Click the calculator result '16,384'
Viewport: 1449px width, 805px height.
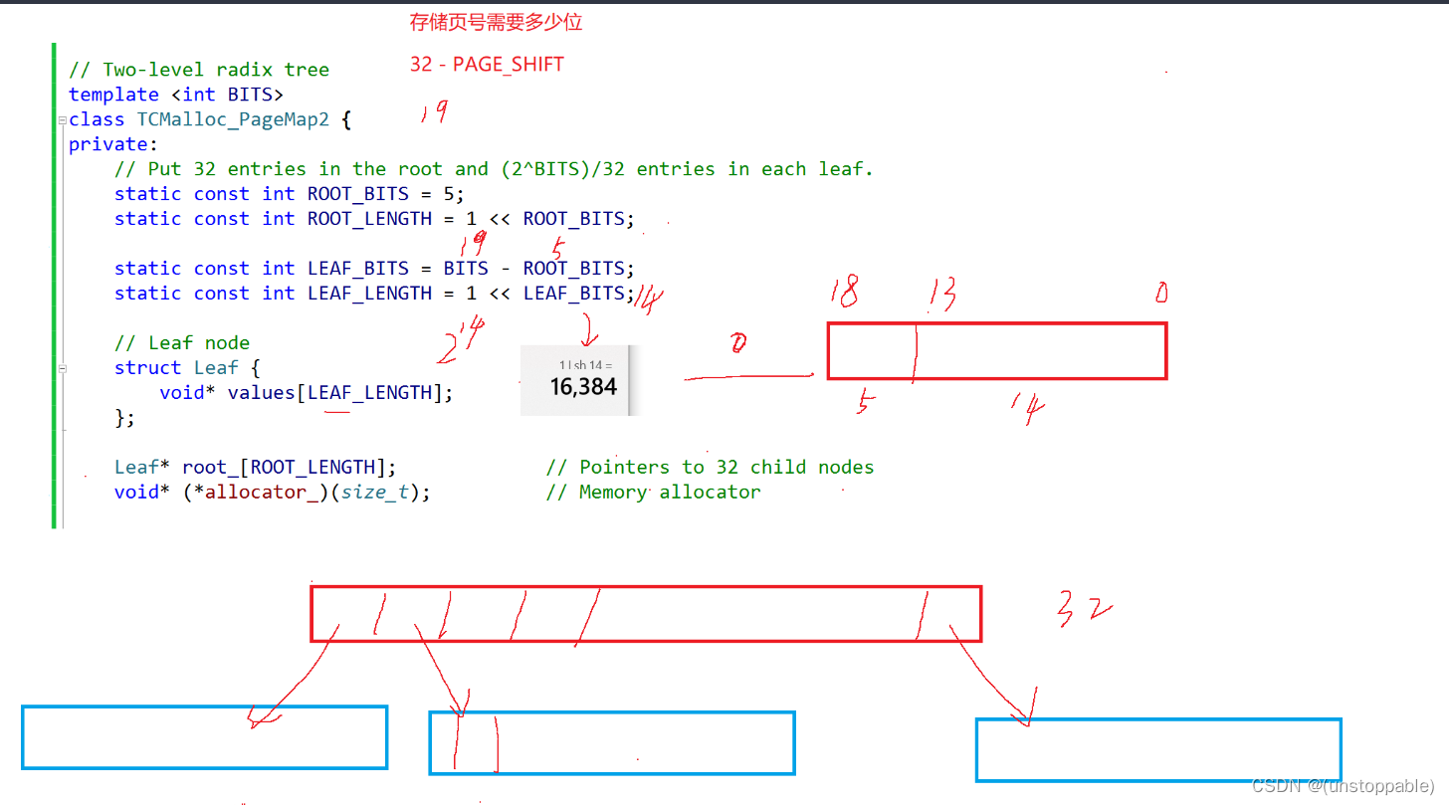click(x=583, y=387)
